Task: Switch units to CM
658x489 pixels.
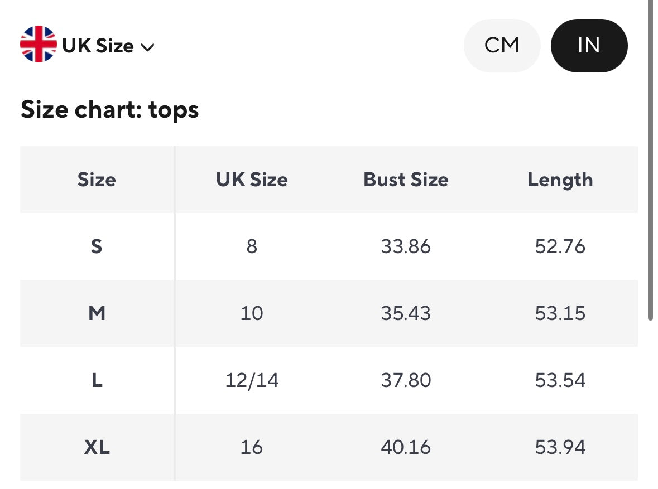Action: 502,45
